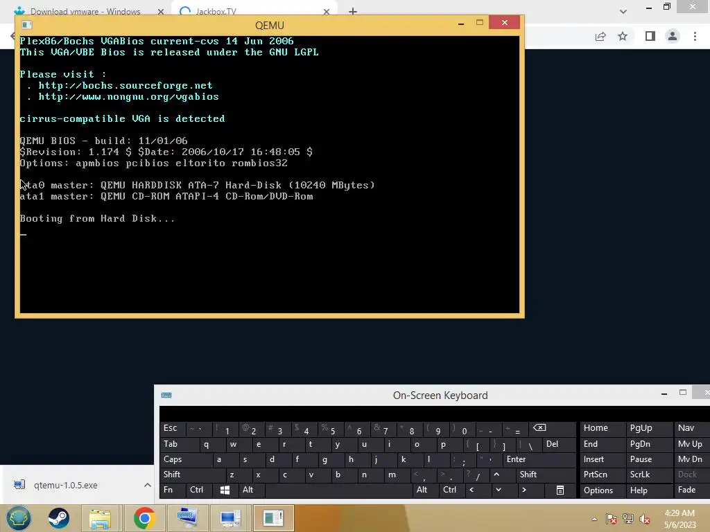Click the context menu key on the On-Screen Keyboard
710x532 pixels.
(x=560, y=490)
